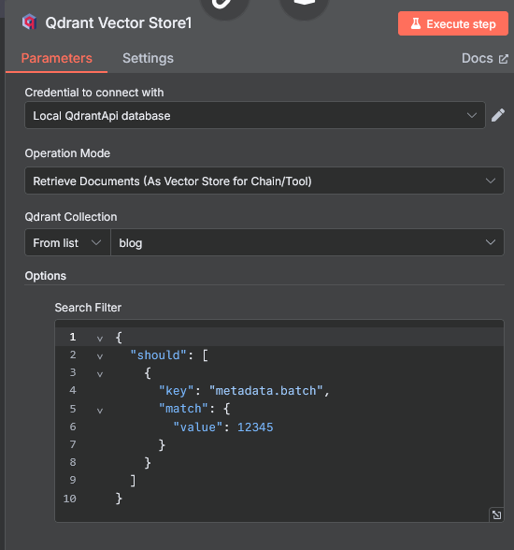Run the node with Execute step
Viewport: 514px width, 550px height.
coord(453,23)
